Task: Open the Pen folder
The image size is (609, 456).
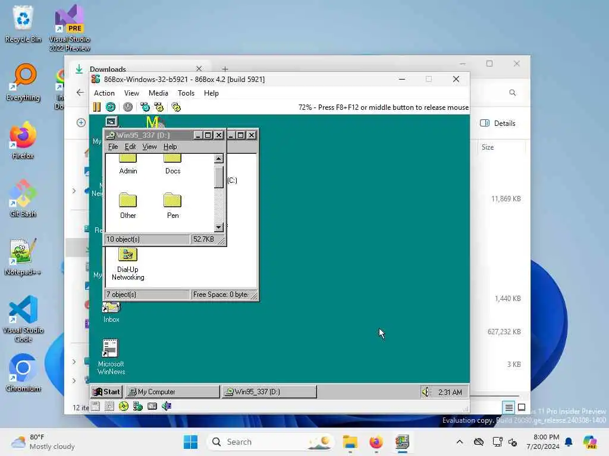Action: [173, 205]
